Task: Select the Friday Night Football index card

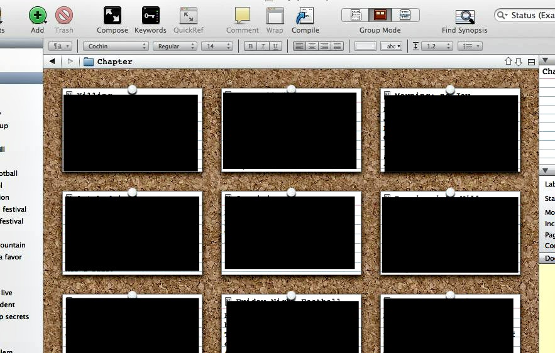Action: (291, 323)
